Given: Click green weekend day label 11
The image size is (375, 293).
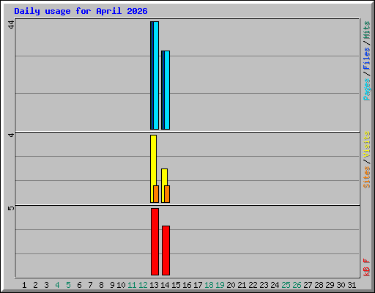Looking at the screenshot, I should [x=132, y=285].
